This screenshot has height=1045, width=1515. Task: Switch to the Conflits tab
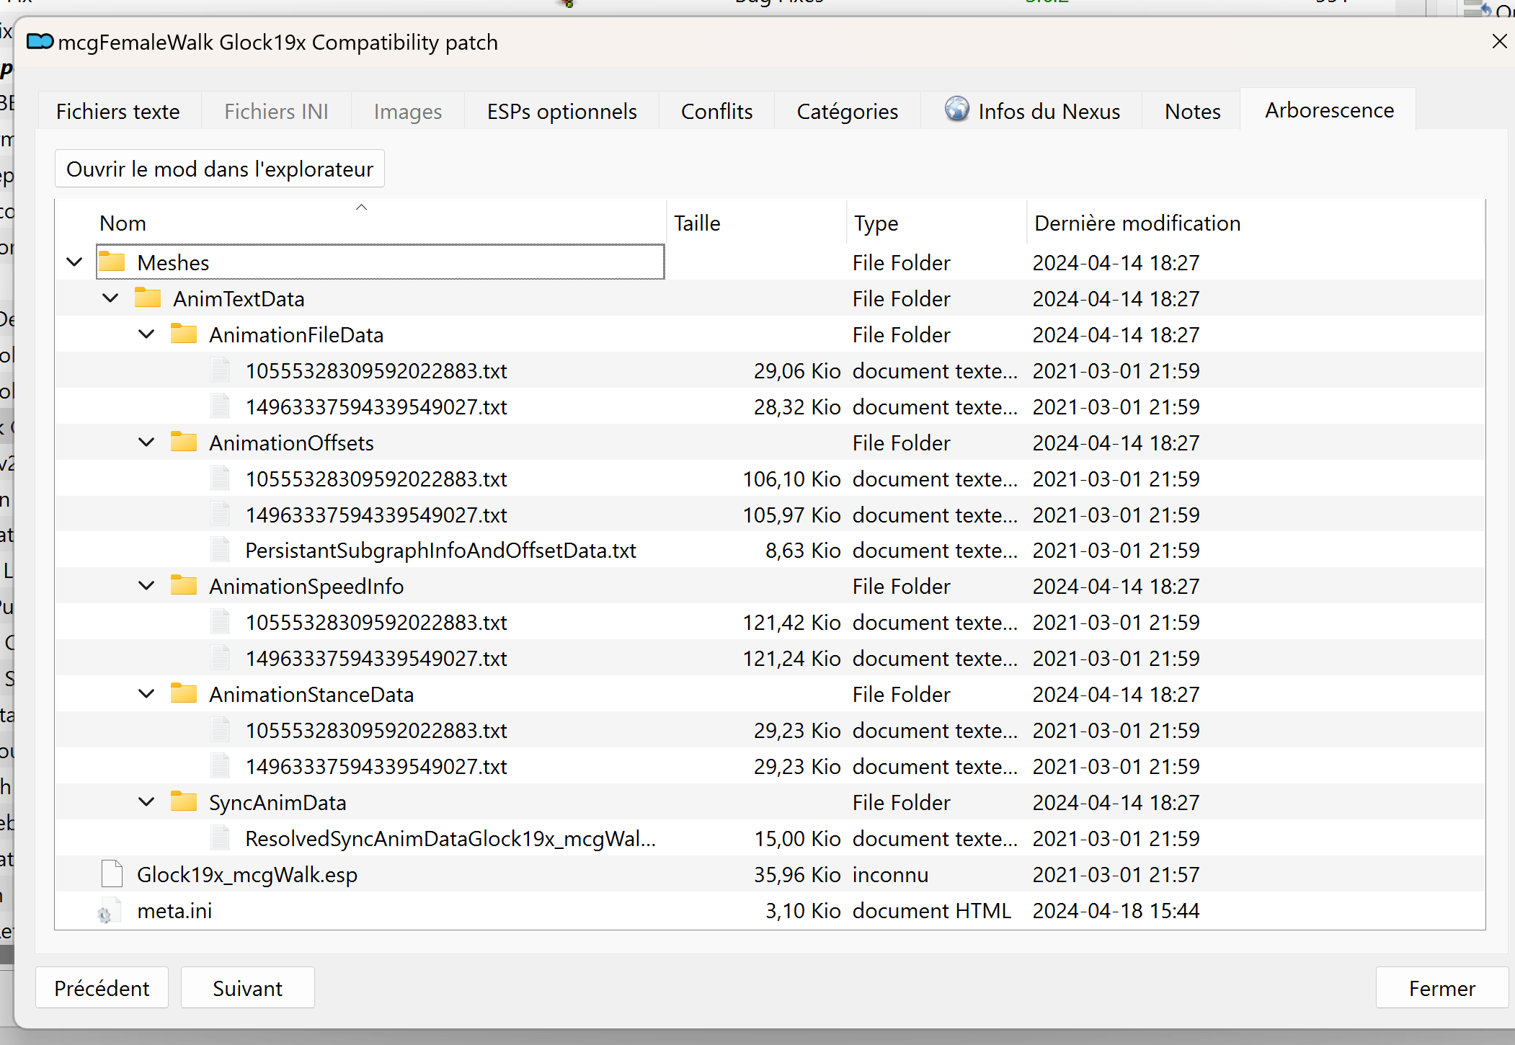point(716,111)
